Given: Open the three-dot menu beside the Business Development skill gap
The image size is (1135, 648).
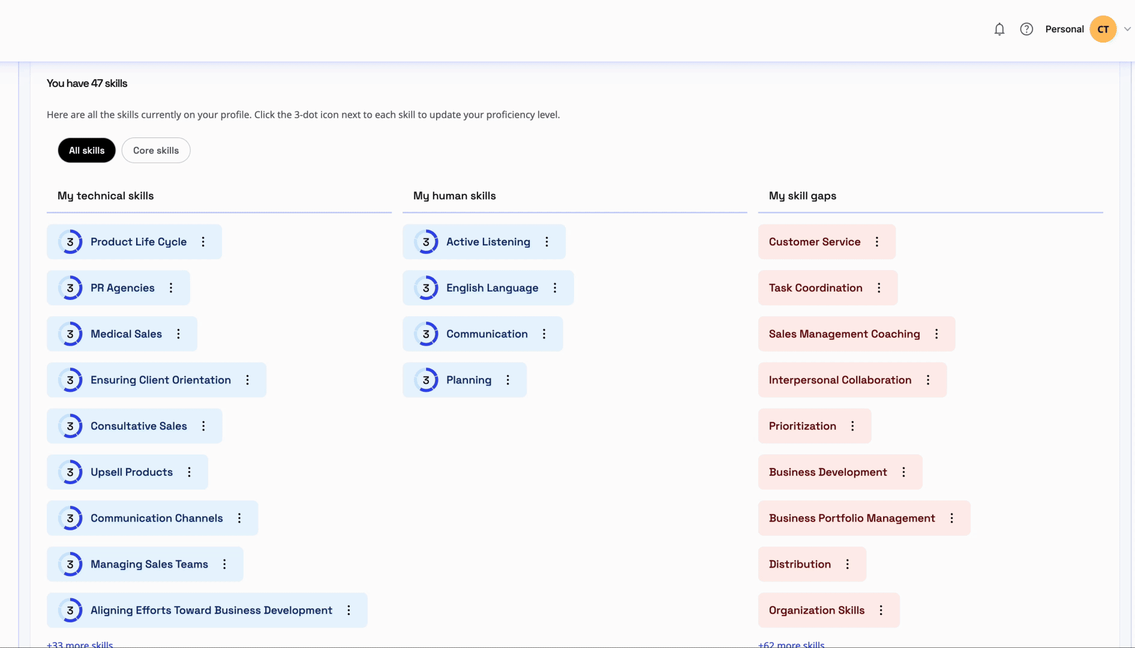Looking at the screenshot, I should click(903, 472).
